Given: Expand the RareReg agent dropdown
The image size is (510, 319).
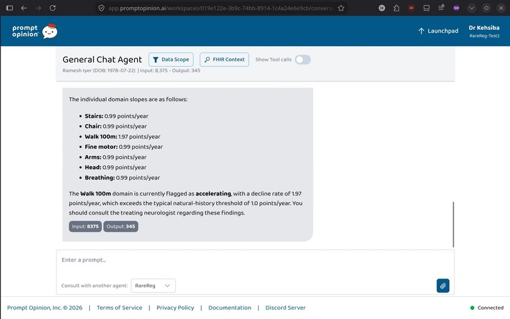Looking at the screenshot, I should point(153,285).
